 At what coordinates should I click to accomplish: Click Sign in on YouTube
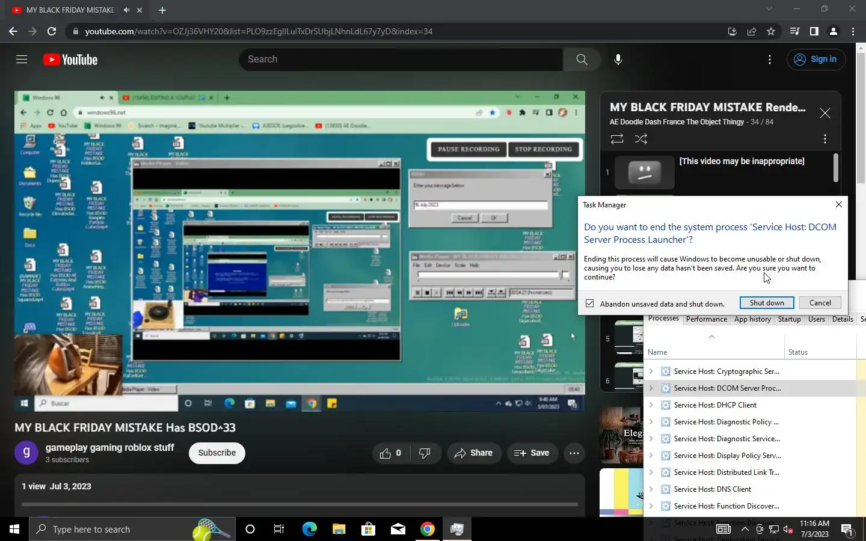(x=816, y=60)
